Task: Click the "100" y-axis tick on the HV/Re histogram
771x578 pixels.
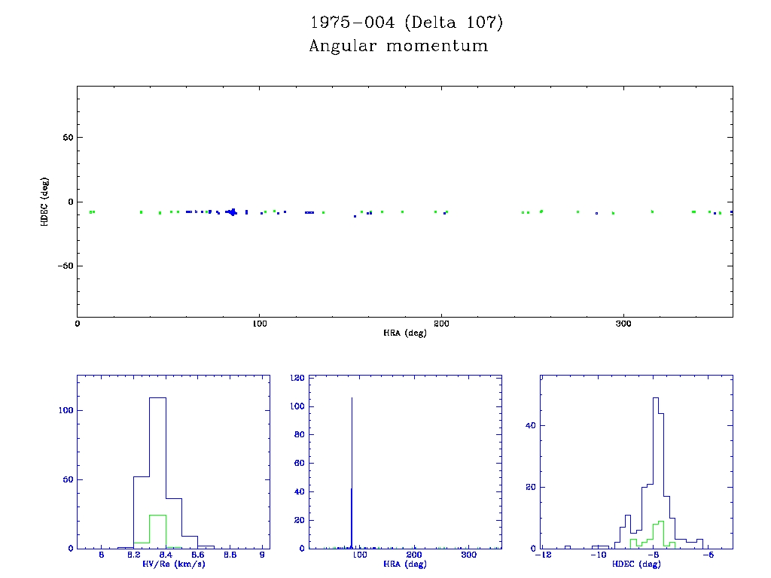Action: [x=65, y=410]
